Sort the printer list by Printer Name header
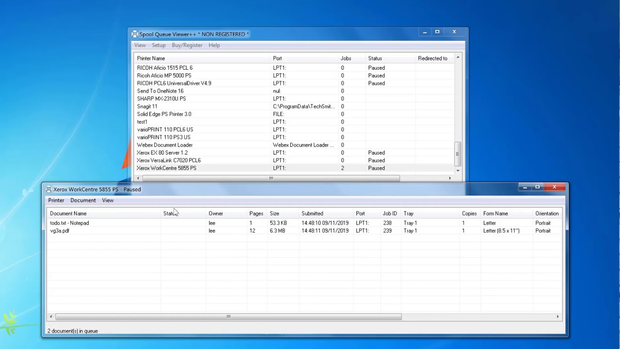The height and width of the screenshot is (349, 620). 202,58
